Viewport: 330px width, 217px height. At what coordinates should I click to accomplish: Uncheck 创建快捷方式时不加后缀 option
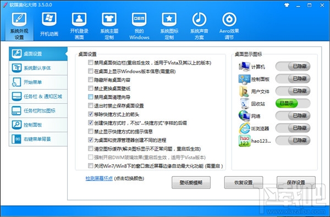pyautogui.click(x=91, y=123)
